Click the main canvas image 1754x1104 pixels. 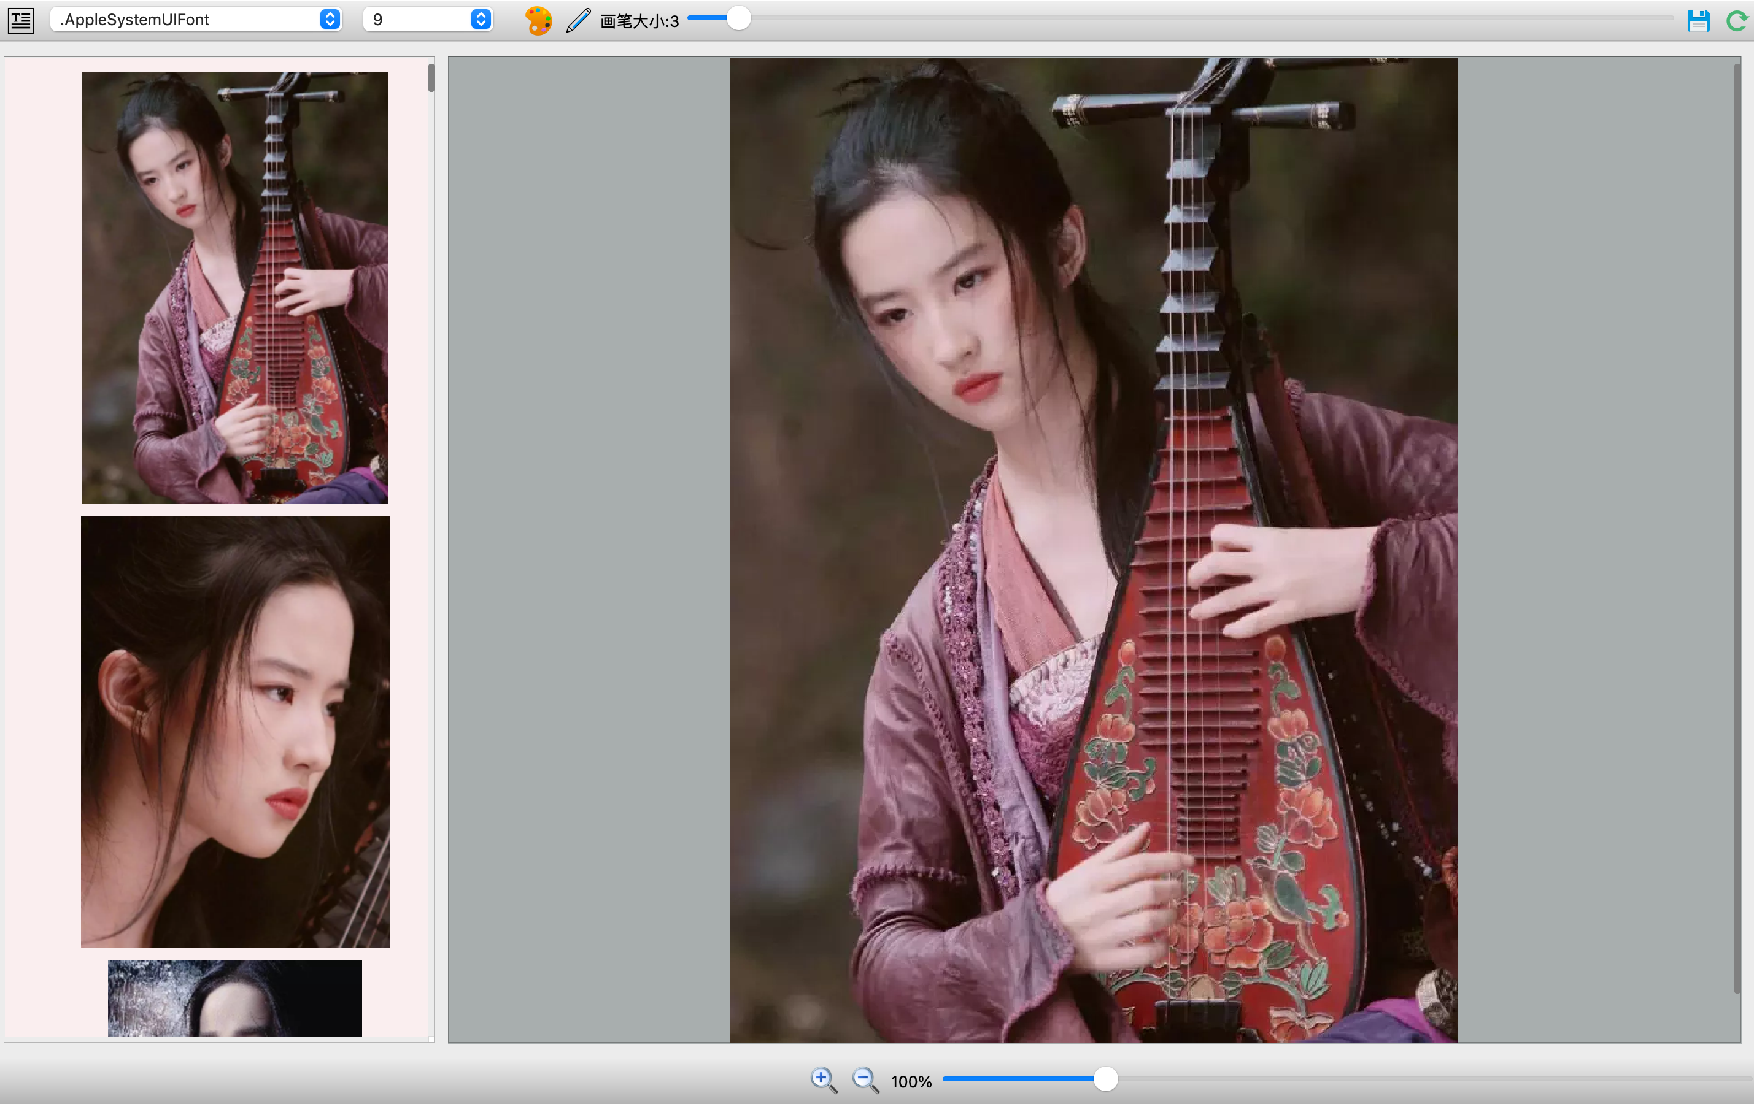click(x=1094, y=550)
